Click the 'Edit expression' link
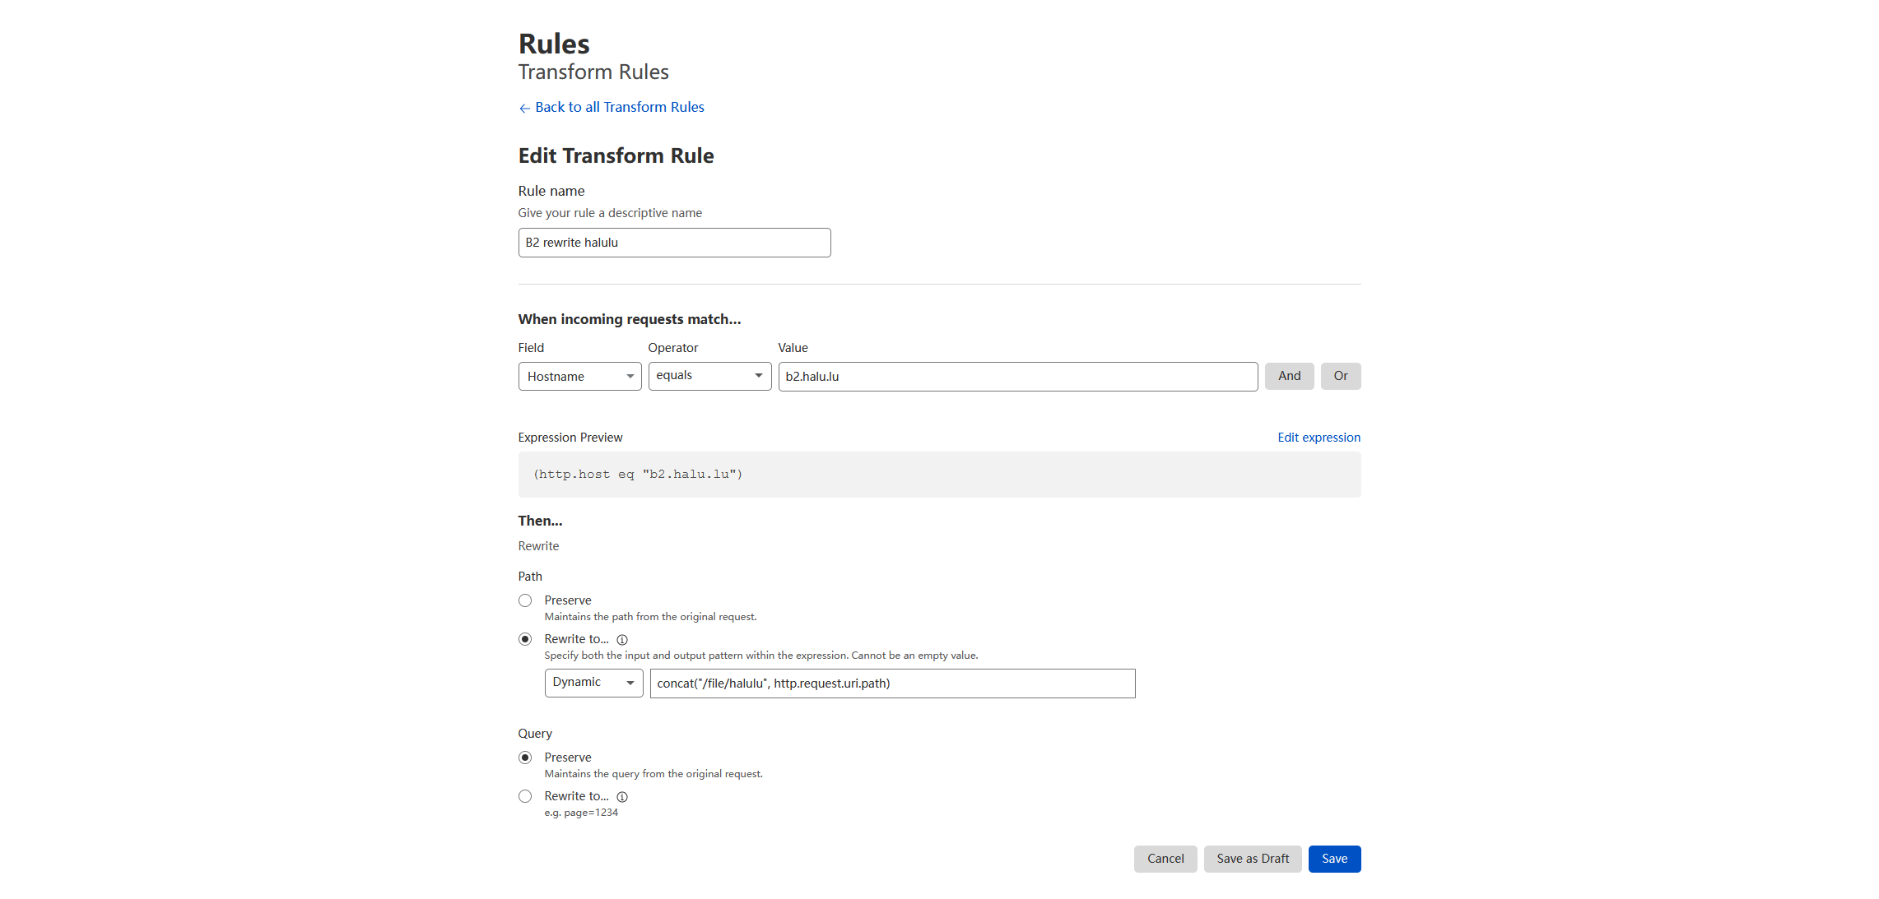The image size is (1879, 899). 1319,437
